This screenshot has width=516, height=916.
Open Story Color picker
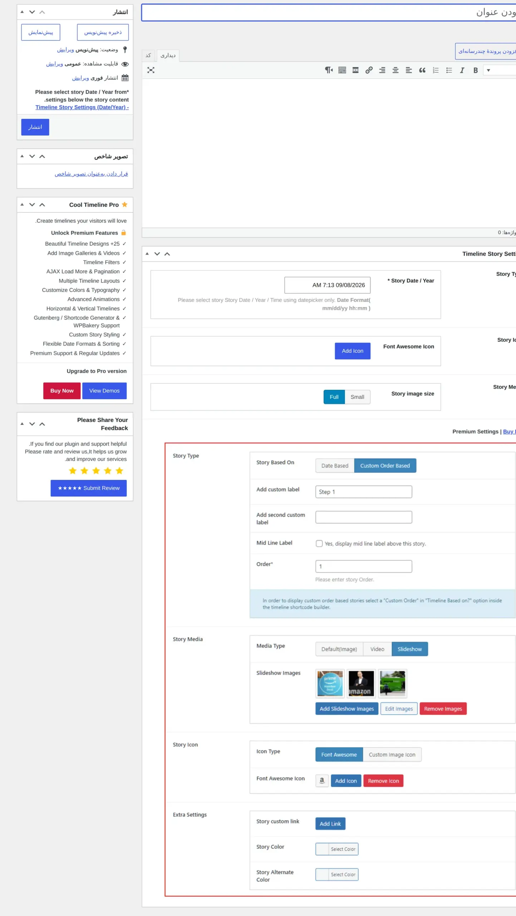click(x=337, y=849)
